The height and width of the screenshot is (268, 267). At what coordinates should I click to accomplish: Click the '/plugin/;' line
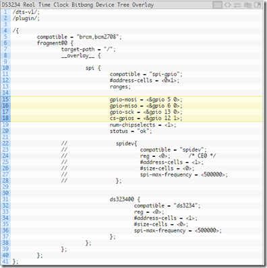click(26, 18)
